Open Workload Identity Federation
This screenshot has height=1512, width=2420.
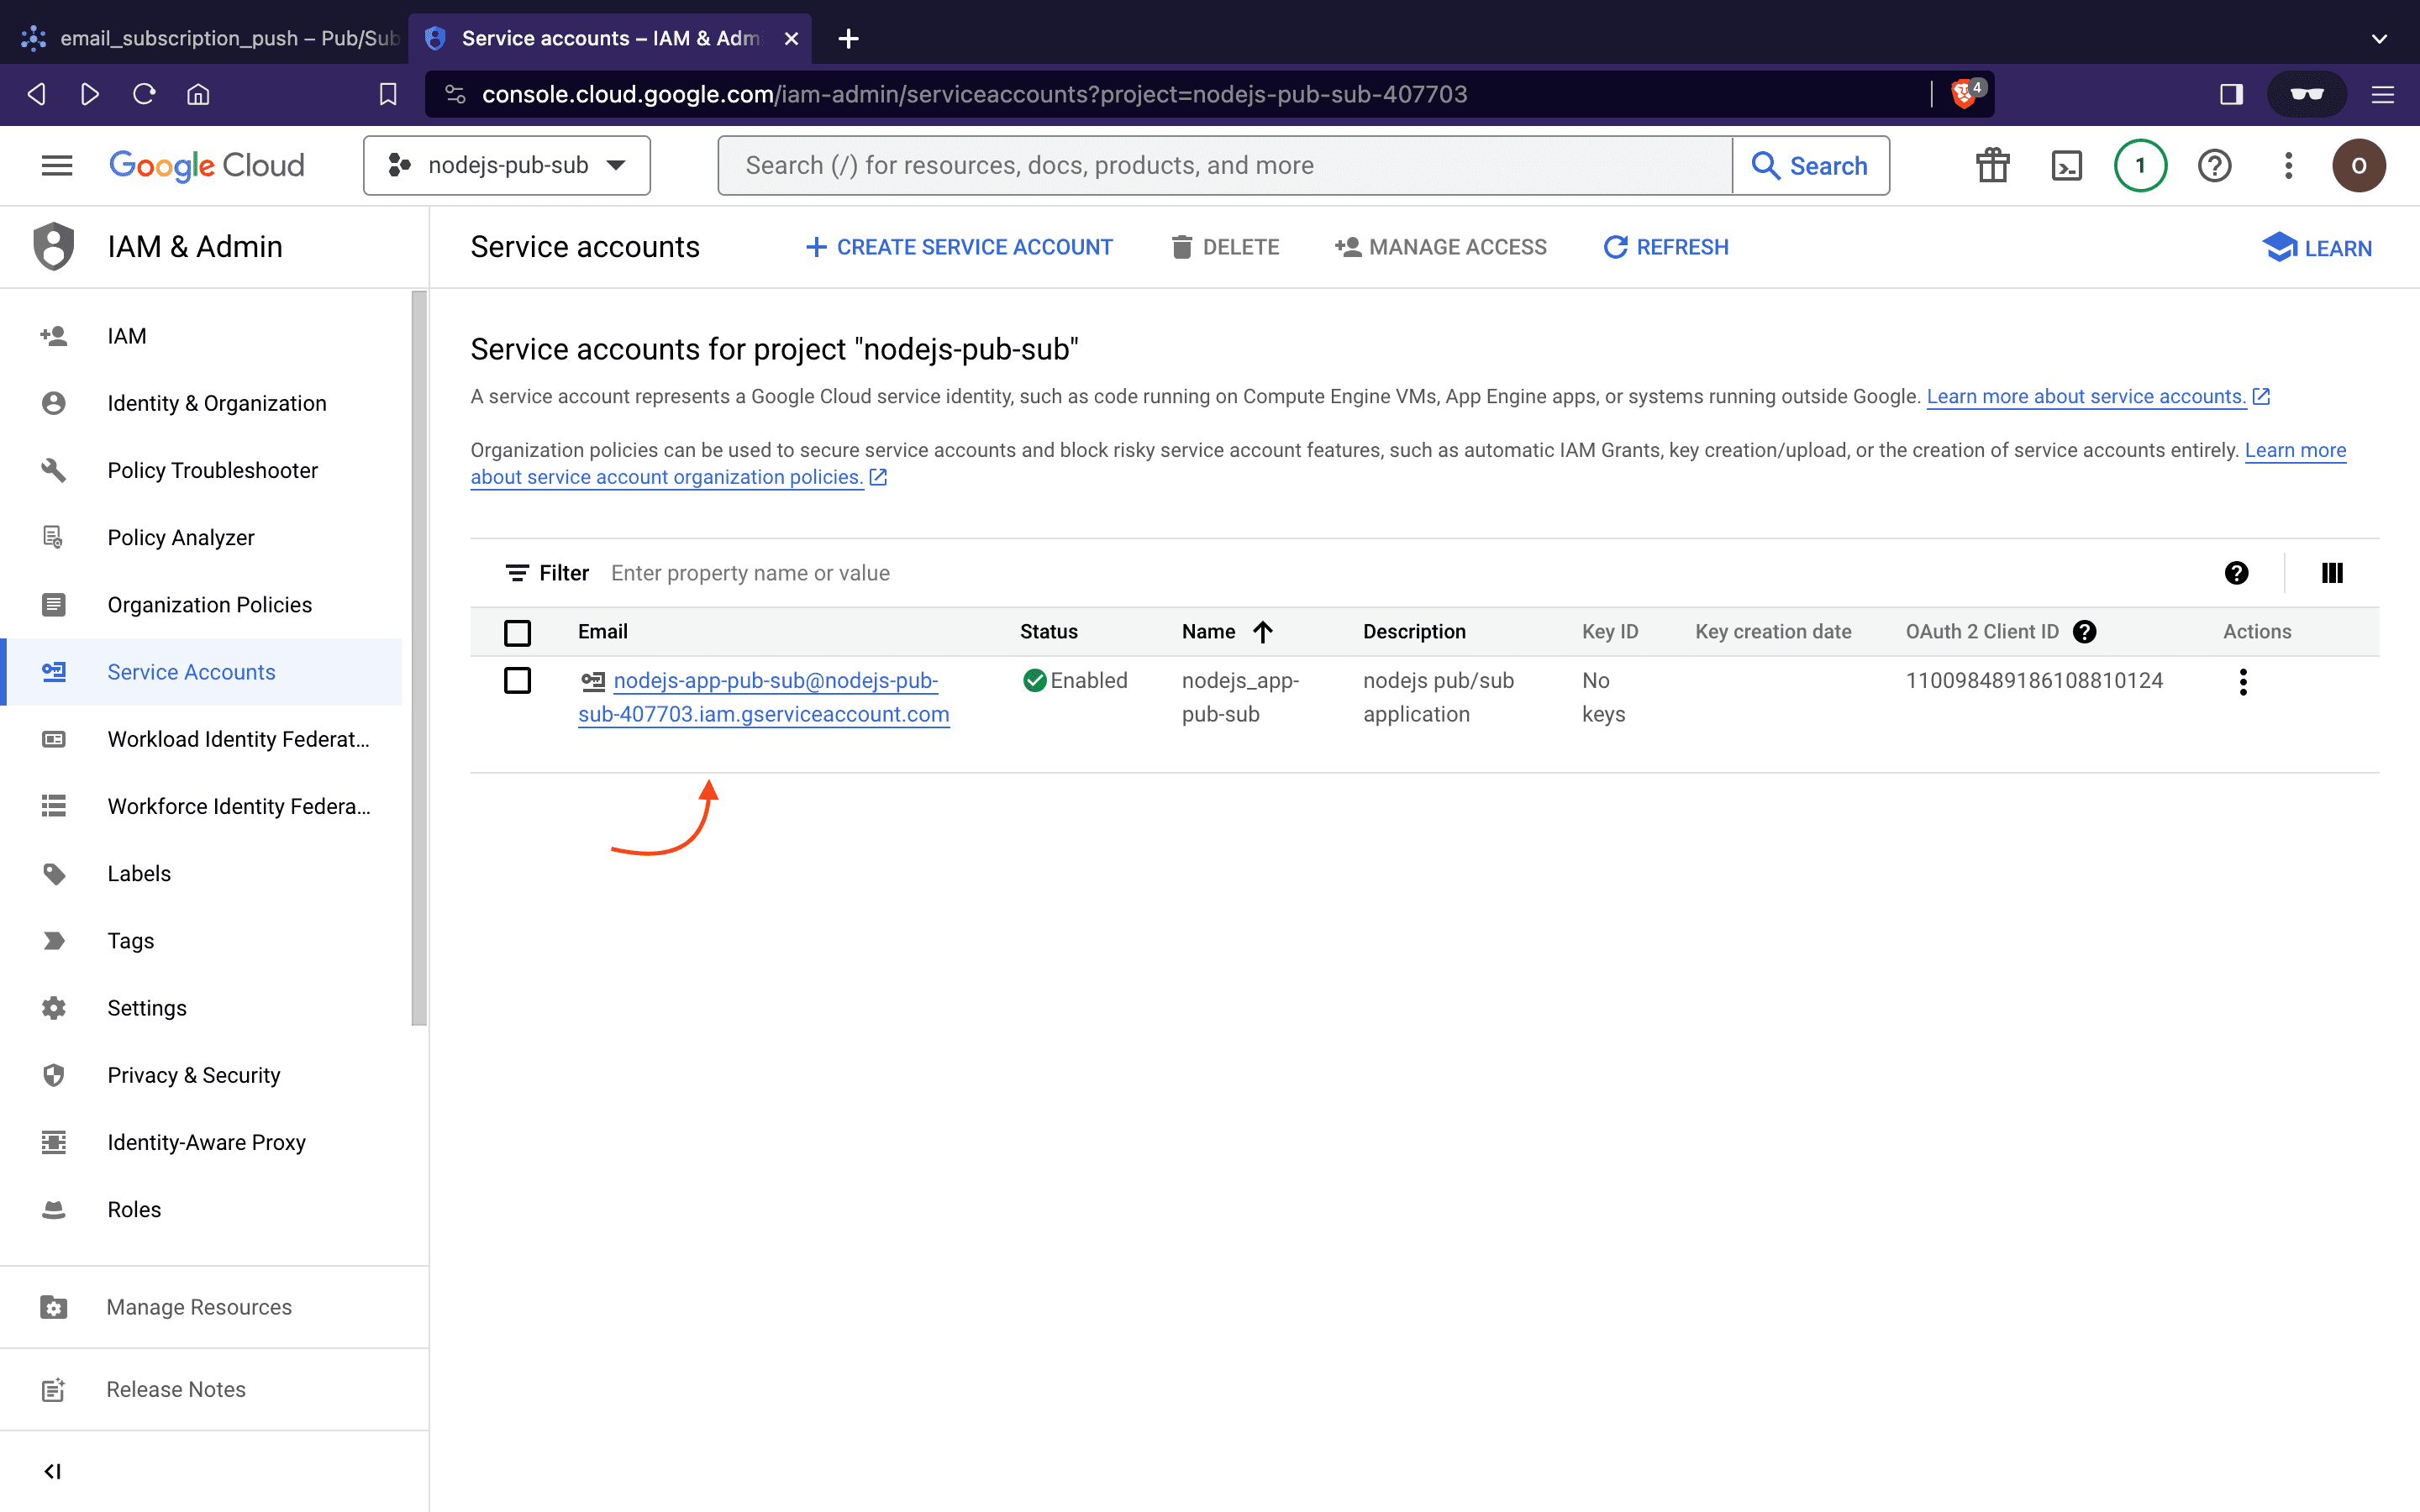pyautogui.click(x=201, y=739)
